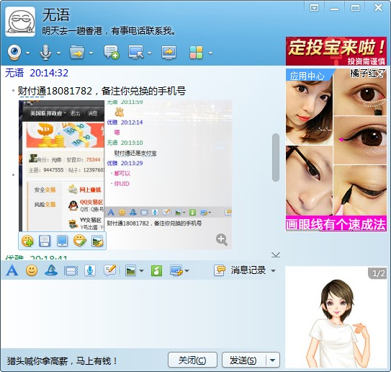Click the 财付通 underlined text in message
The height and width of the screenshot is (372, 391).
click(32, 91)
